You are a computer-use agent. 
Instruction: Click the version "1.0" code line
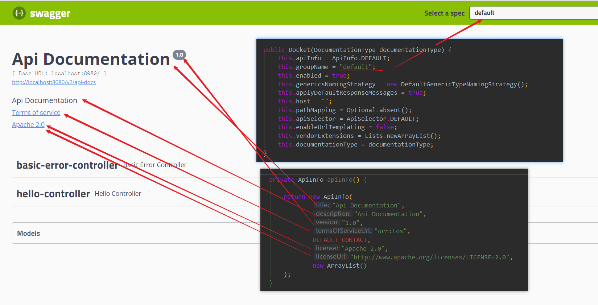coord(338,222)
